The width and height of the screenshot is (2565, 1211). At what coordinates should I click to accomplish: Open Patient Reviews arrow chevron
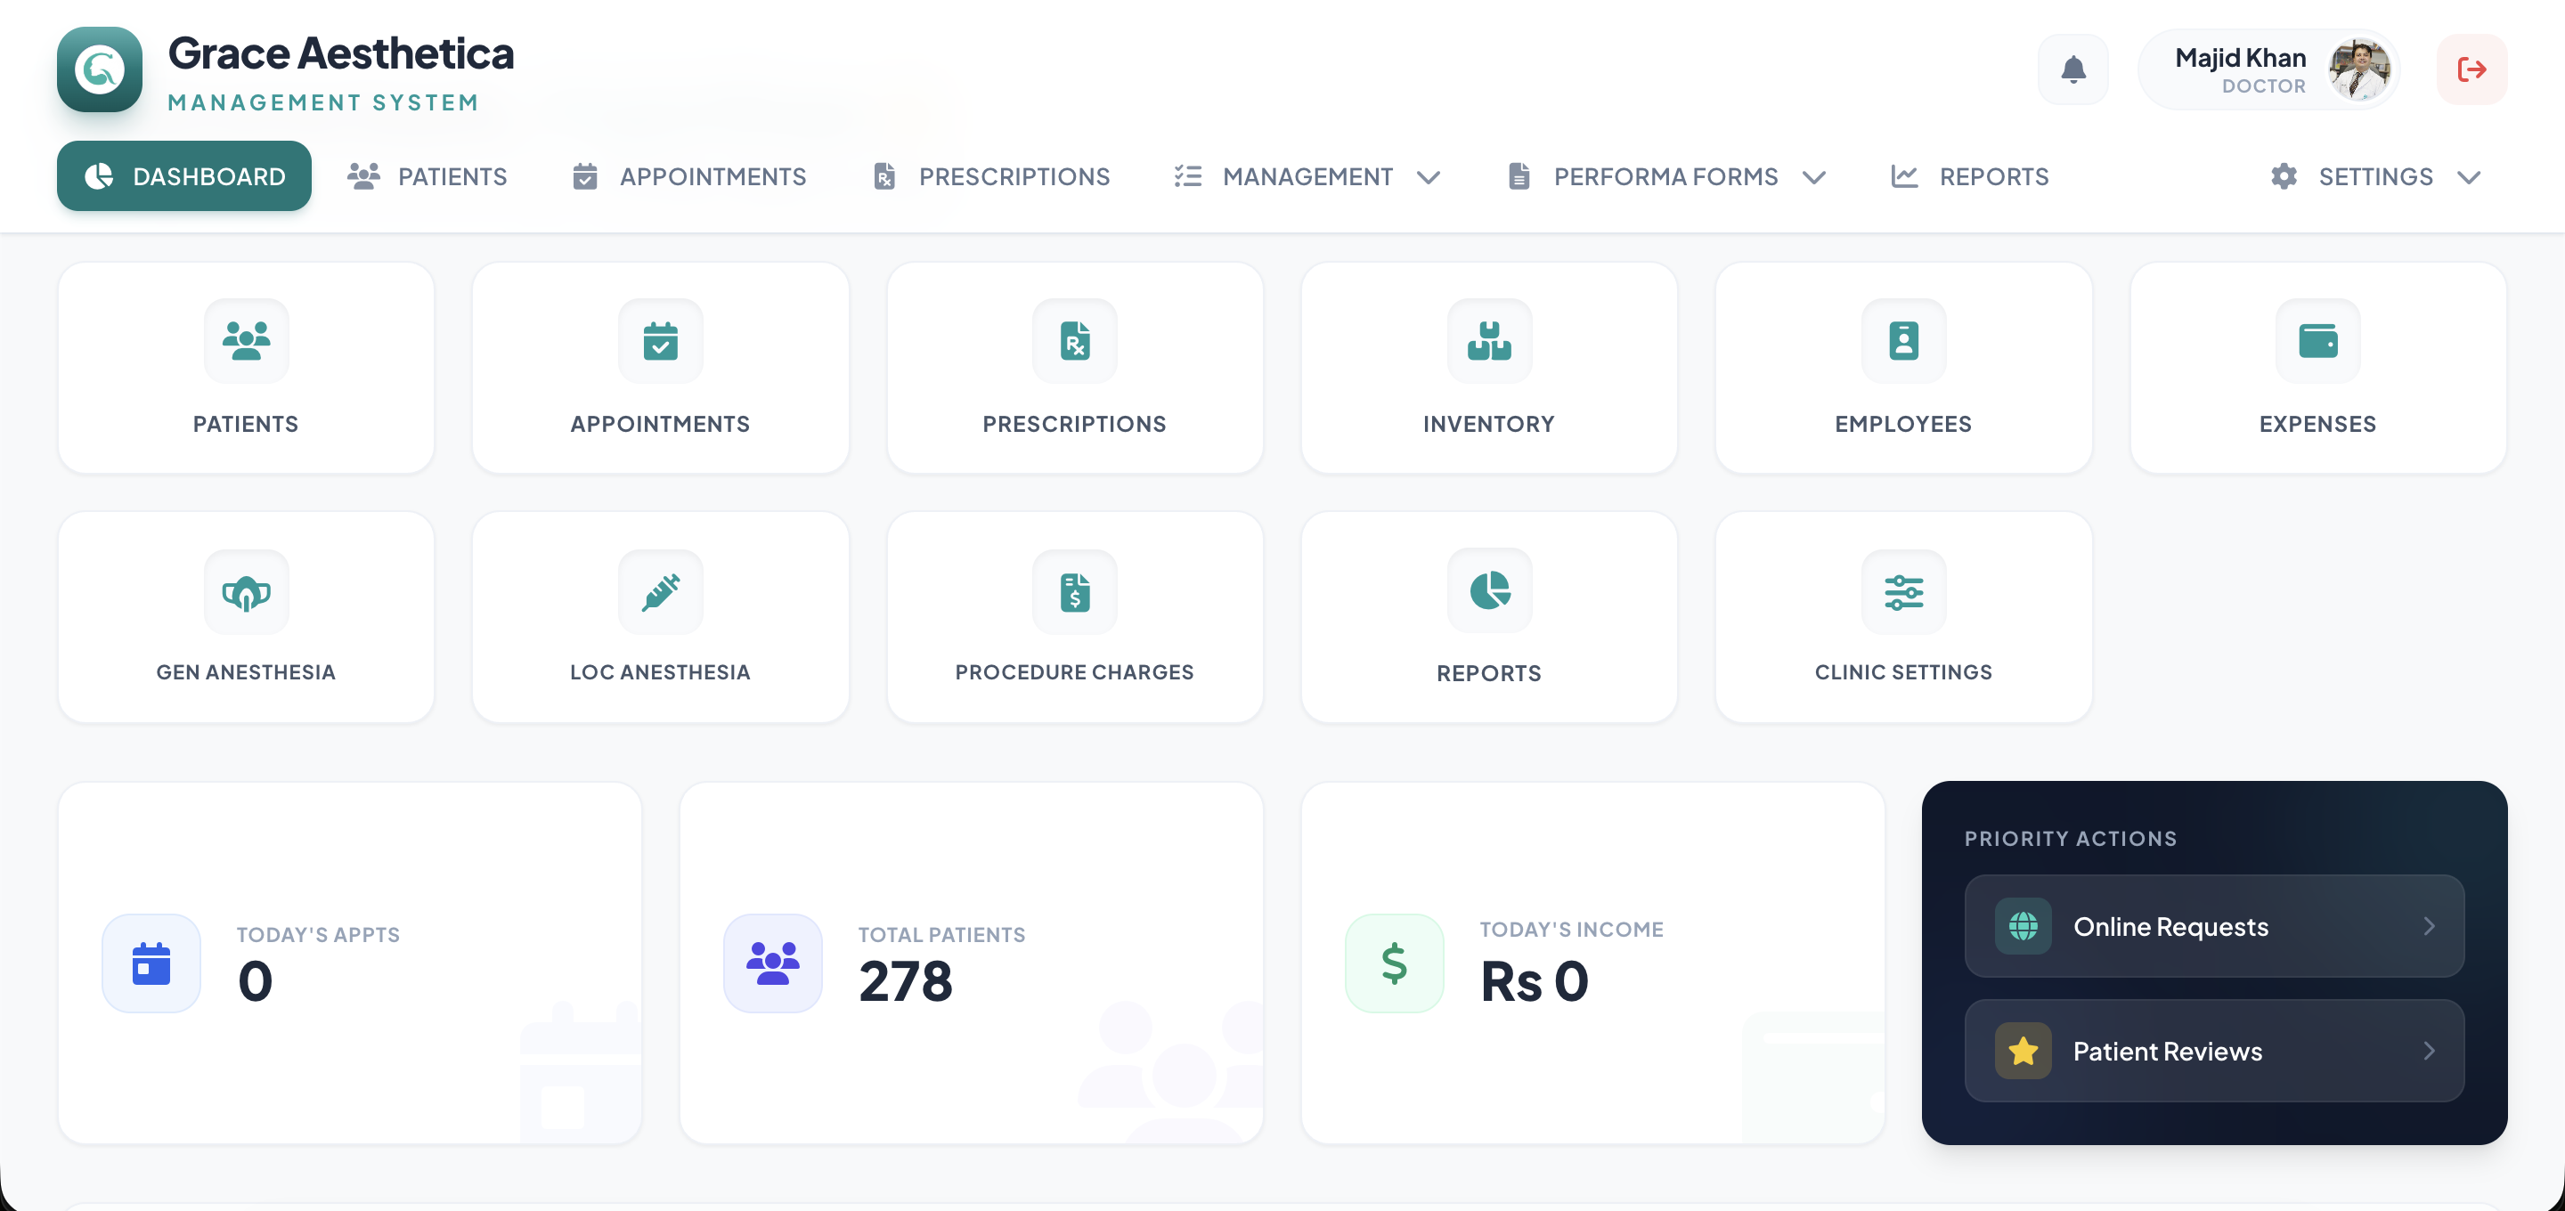point(2430,1051)
